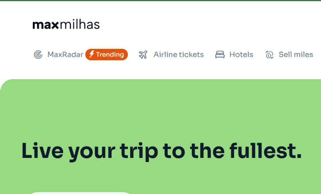The width and height of the screenshot is (321, 194).
Task: Click the word "Trending" in orange badge
Action: [x=110, y=55]
